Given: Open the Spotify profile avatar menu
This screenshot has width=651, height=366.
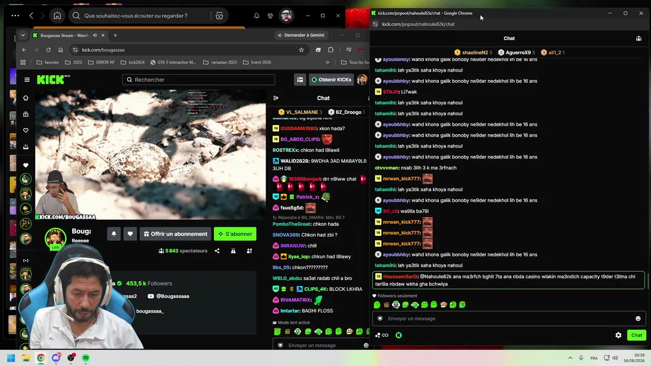Looking at the screenshot, I should (287, 16).
